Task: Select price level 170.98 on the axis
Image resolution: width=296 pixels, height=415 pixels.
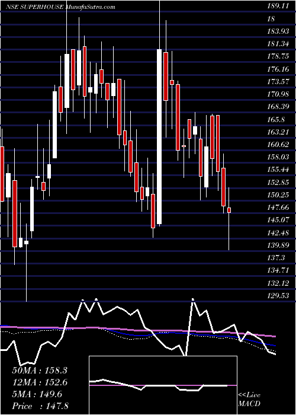Action: coord(278,94)
